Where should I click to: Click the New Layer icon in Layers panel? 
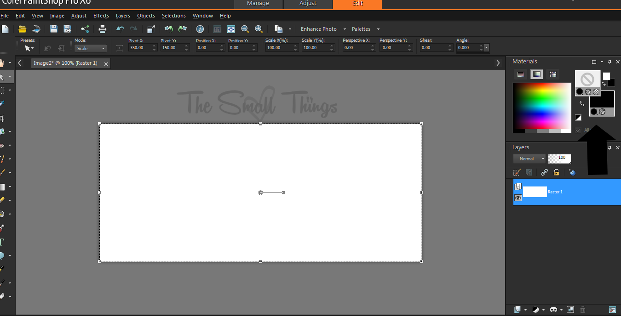click(x=517, y=310)
